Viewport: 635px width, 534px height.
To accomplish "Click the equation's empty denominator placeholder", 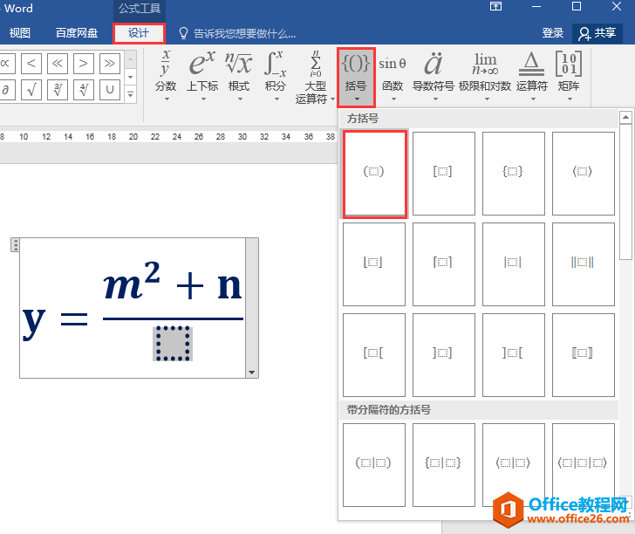I will (173, 344).
